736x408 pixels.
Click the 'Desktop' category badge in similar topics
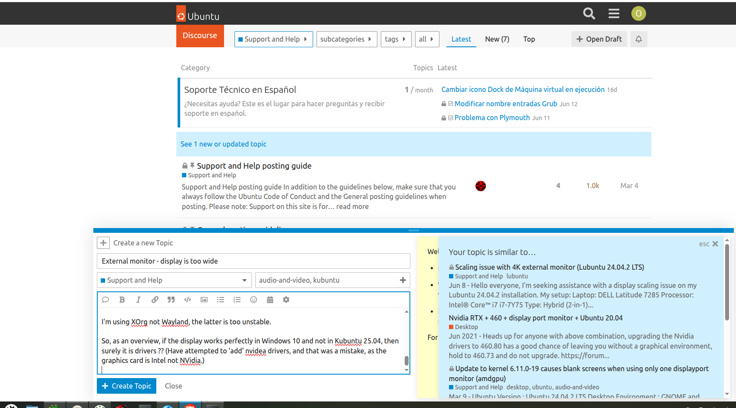click(x=463, y=327)
